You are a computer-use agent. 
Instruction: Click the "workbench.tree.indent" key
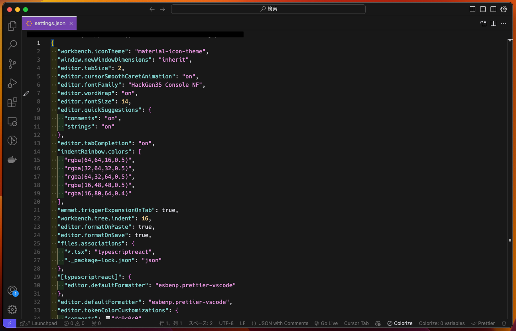pyautogui.click(x=96, y=218)
